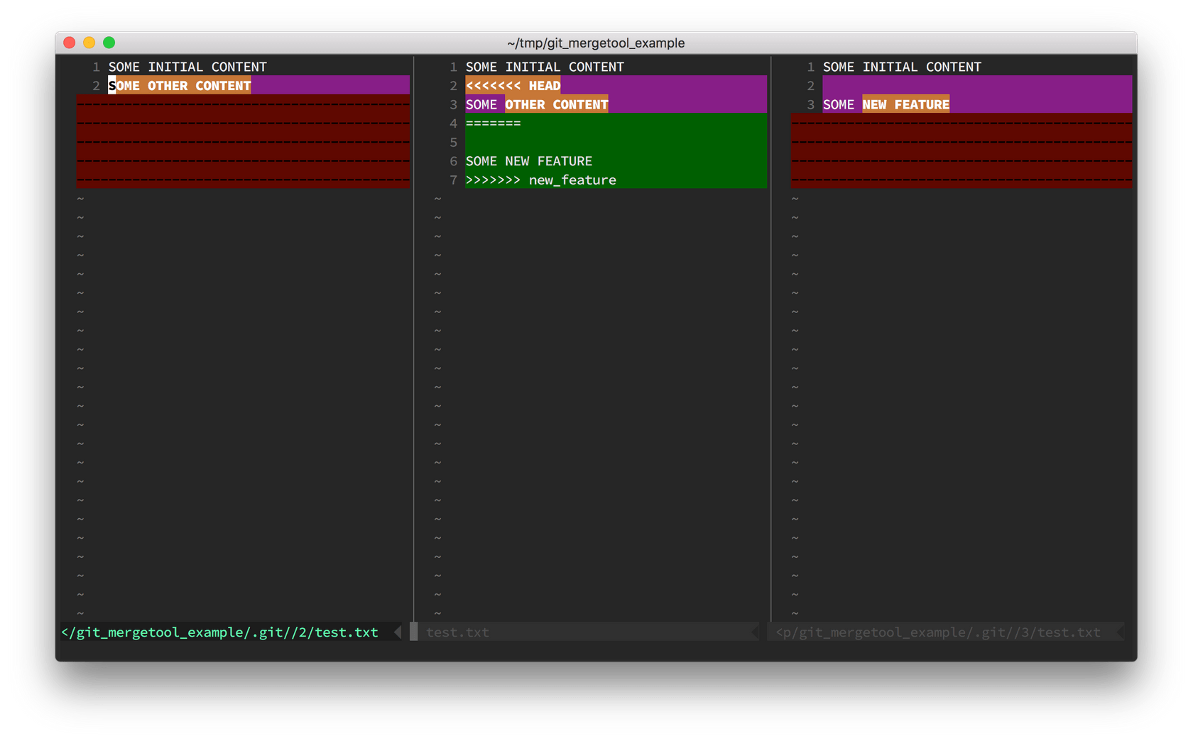
Task: Select the .git//2/test.txt status line
Action: point(230,632)
